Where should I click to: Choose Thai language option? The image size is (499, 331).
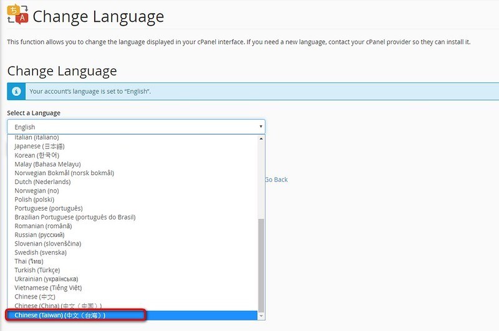pyautogui.click(x=132, y=261)
